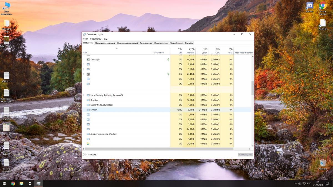The width and height of the screenshot is (333, 187).
Task: Open the Заточка.png desktop file
Action: 6,128
